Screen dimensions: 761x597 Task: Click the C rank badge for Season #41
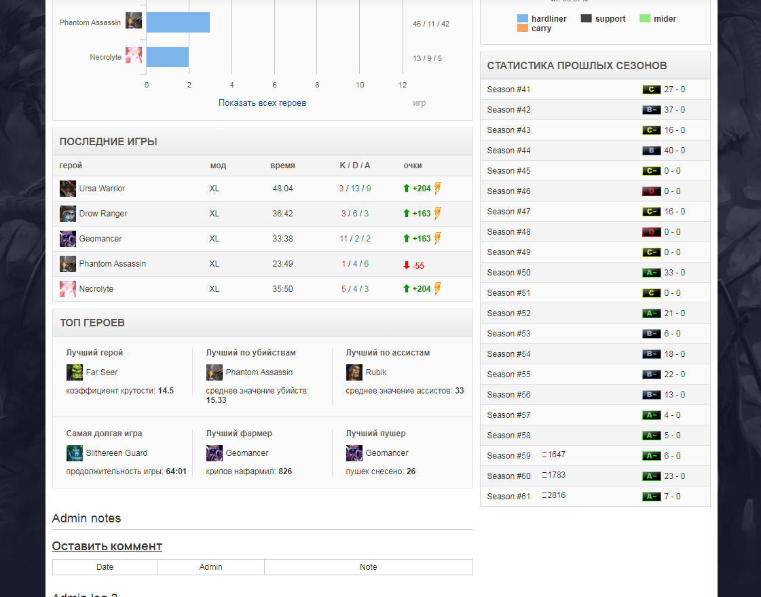[x=651, y=90]
